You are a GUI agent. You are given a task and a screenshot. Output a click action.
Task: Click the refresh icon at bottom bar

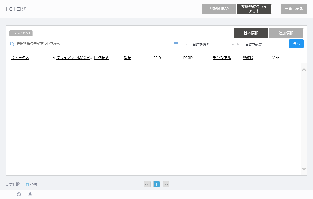pyautogui.click(x=19, y=194)
